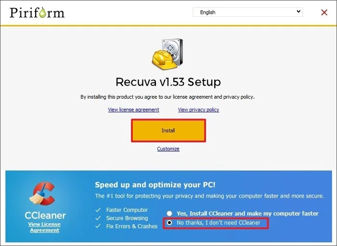Select No thanks, I don't need CCleaner
The width and height of the screenshot is (337, 246).
tap(169, 222)
